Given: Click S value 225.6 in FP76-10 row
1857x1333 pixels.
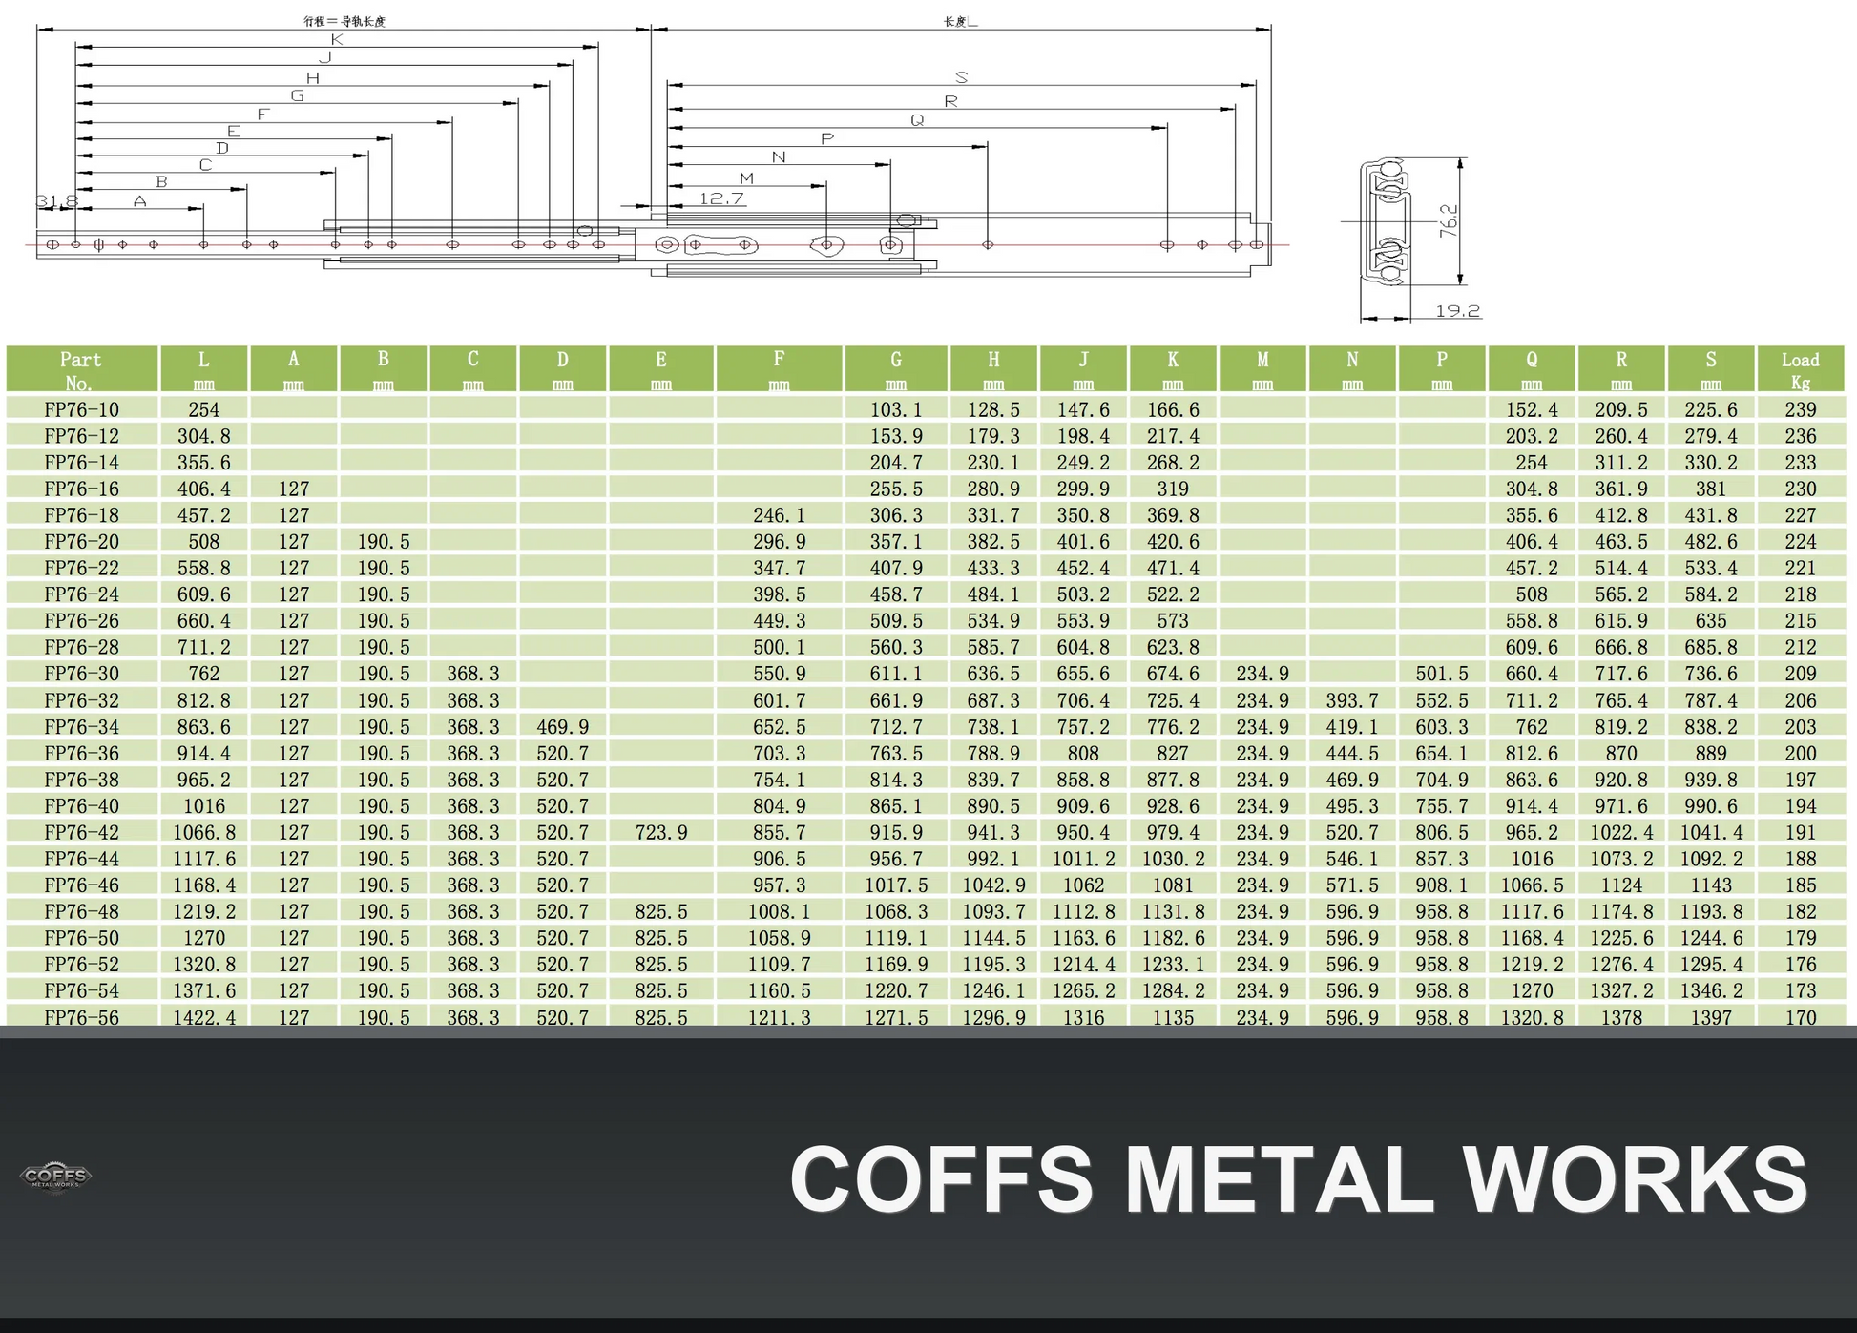Looking at the screenshot, I should (1711, 410).
